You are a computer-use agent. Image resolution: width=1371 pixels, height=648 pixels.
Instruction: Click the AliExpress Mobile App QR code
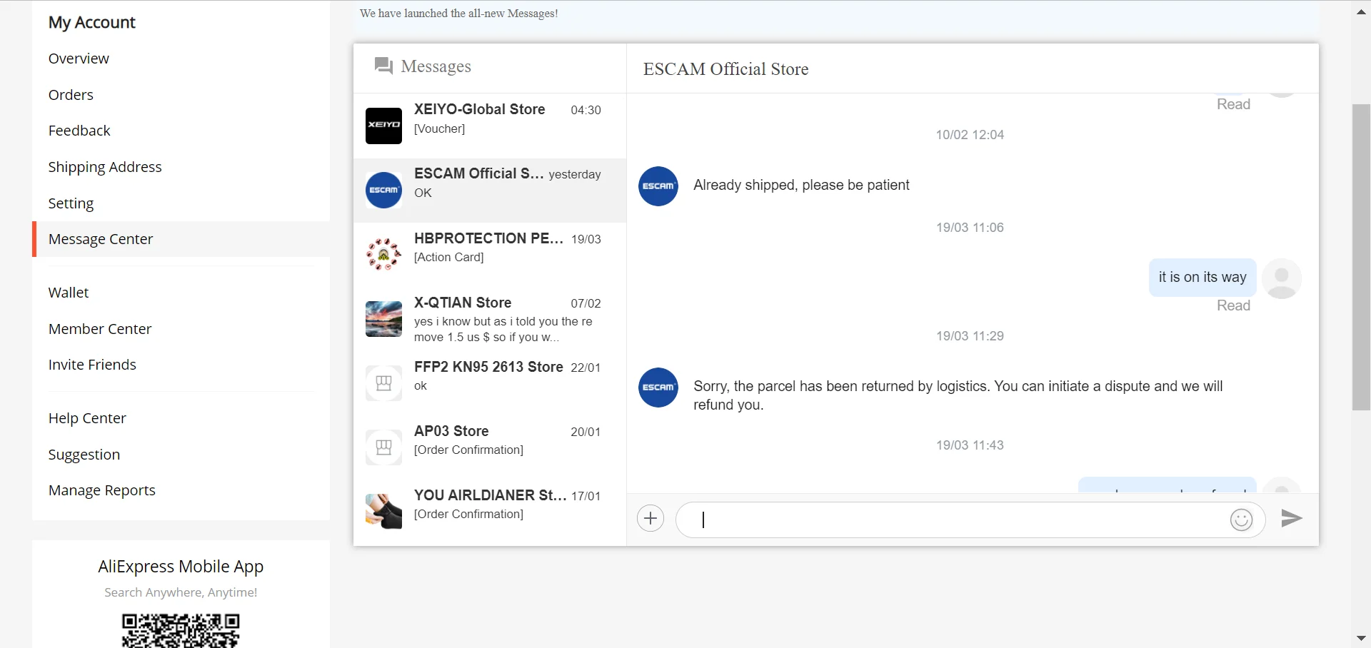coord(181,630)
